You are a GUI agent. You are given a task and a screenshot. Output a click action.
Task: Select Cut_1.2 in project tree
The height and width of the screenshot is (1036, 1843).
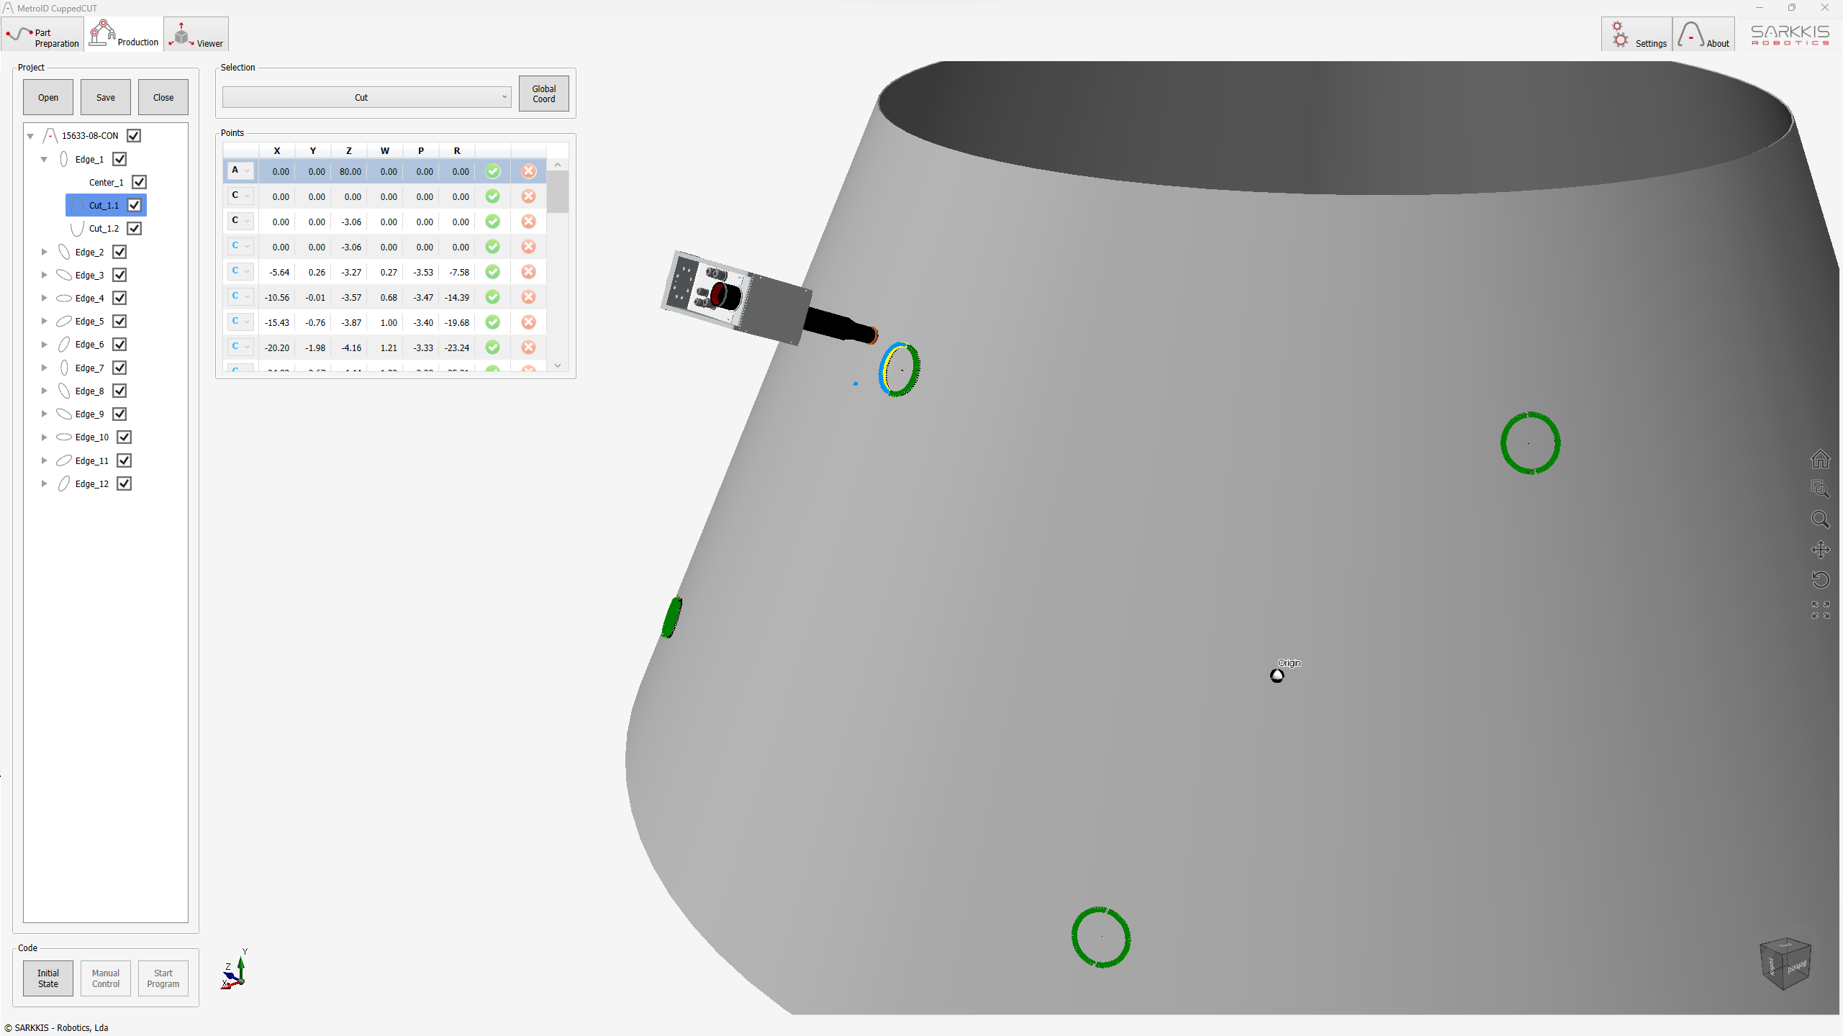(x=104, y=229)
